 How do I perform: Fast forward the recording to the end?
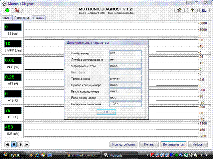(x=27, y=144)
